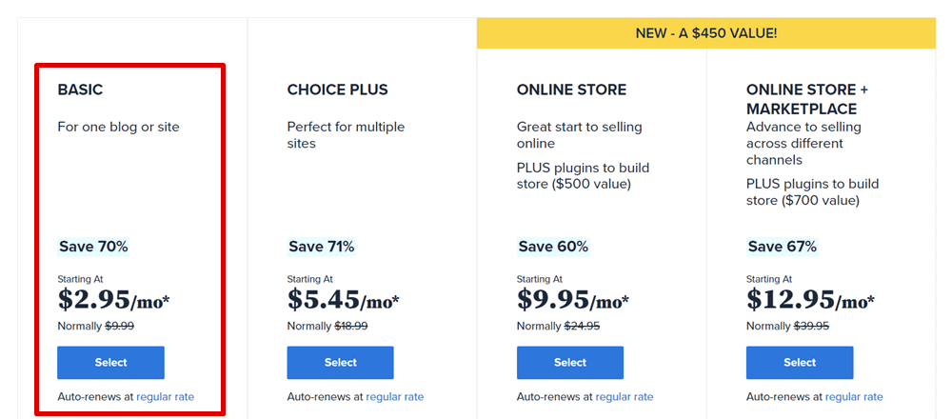Click Select under Online Store + Marketplace
The height and width of the screenshot is (419, 952).
click(800, 363)
